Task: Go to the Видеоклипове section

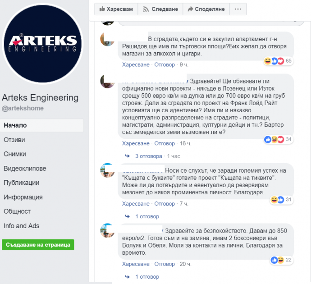Action: pyautogui.click(x=25, y=169)
